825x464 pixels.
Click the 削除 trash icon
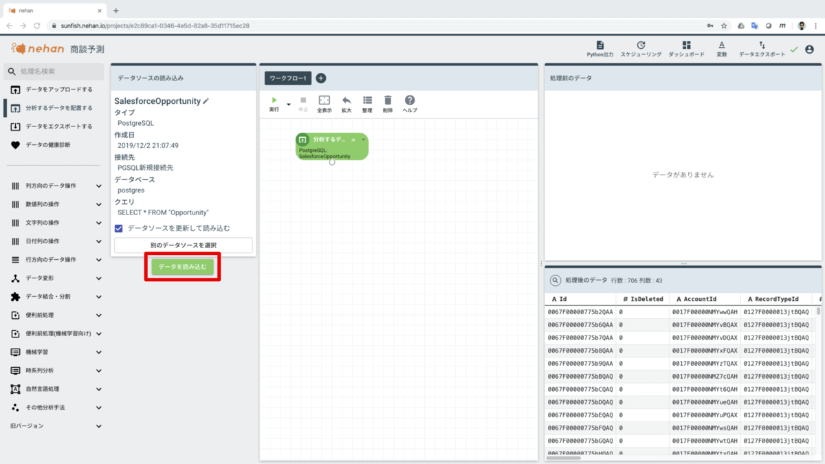coord(388,100)
